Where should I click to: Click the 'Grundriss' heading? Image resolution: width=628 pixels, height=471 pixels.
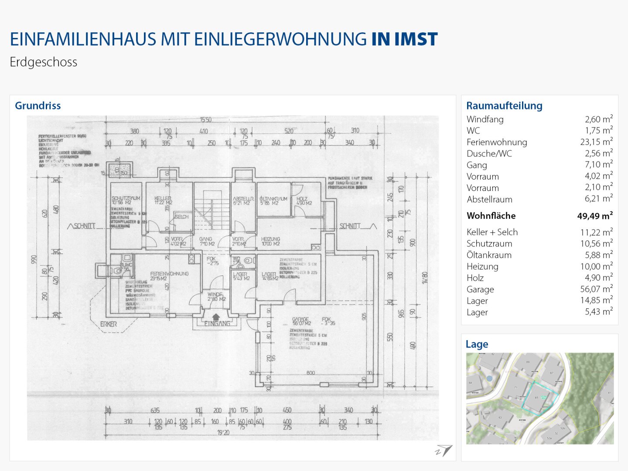[38, 106]
